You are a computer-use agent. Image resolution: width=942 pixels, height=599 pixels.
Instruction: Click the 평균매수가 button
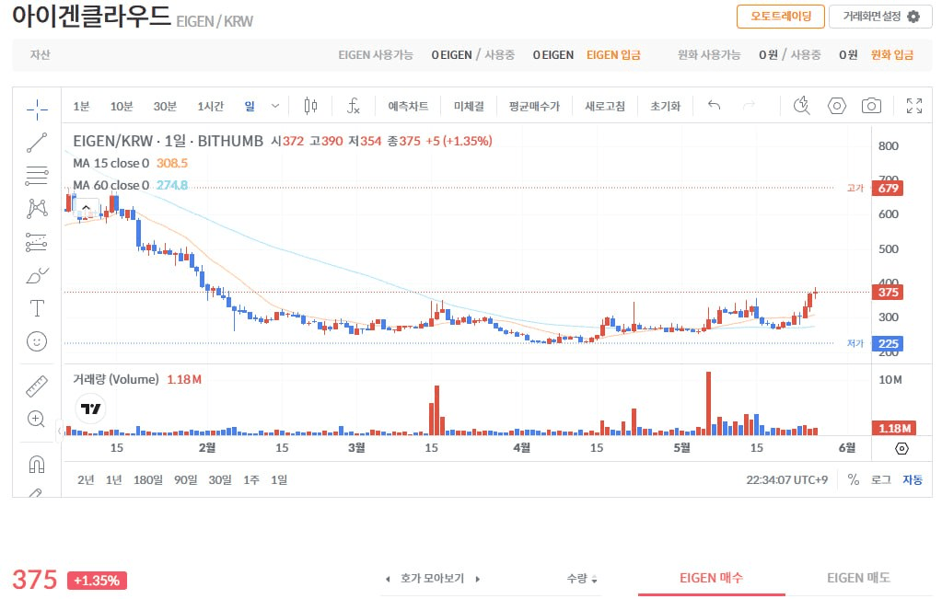click(x=534, y=106)
